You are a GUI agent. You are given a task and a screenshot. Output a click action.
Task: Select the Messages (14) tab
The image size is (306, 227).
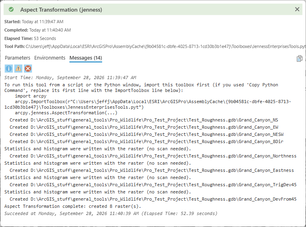[86, 58]
